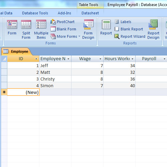The height and width of the screenshot is (167, 167).
Task: Open the Wage column filter dropdown
Action: click(100, 59)
